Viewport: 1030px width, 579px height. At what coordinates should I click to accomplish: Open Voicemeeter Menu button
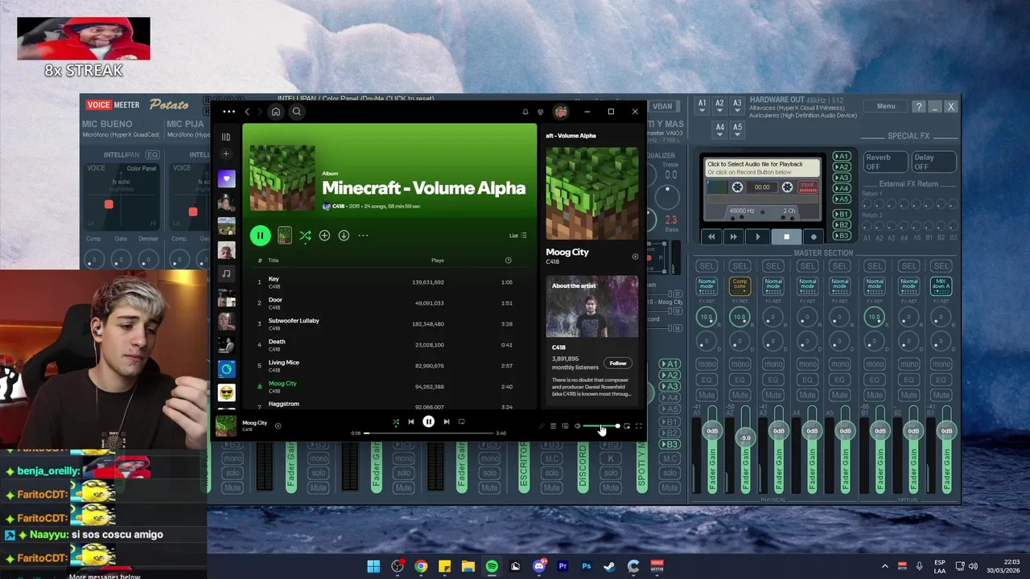pos(885,106)
